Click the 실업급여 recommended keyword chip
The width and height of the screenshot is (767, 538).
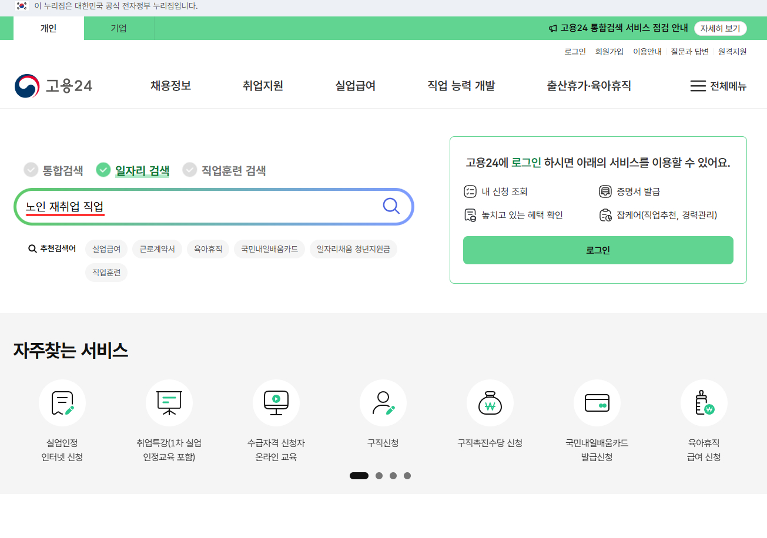pos(106,249)
